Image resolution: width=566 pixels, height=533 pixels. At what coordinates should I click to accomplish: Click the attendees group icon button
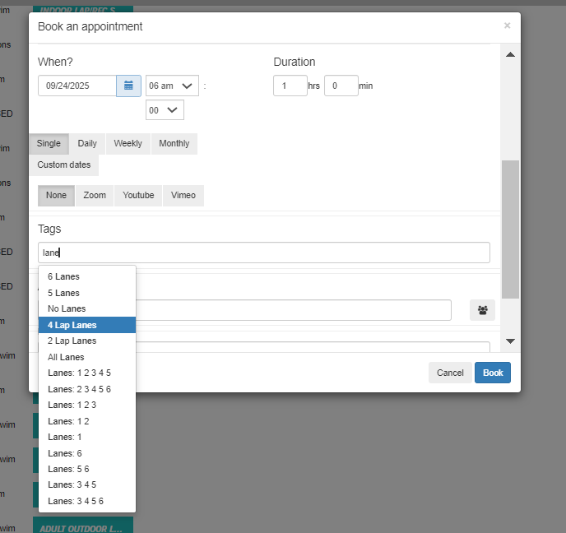coord(482,310)
